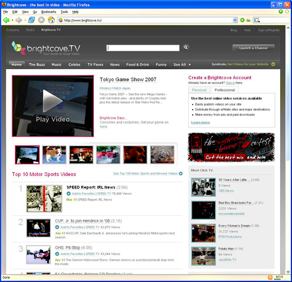Select The Buzz navigation tab
The width and height of the screenshot is (292, 282).
[37, 64]
